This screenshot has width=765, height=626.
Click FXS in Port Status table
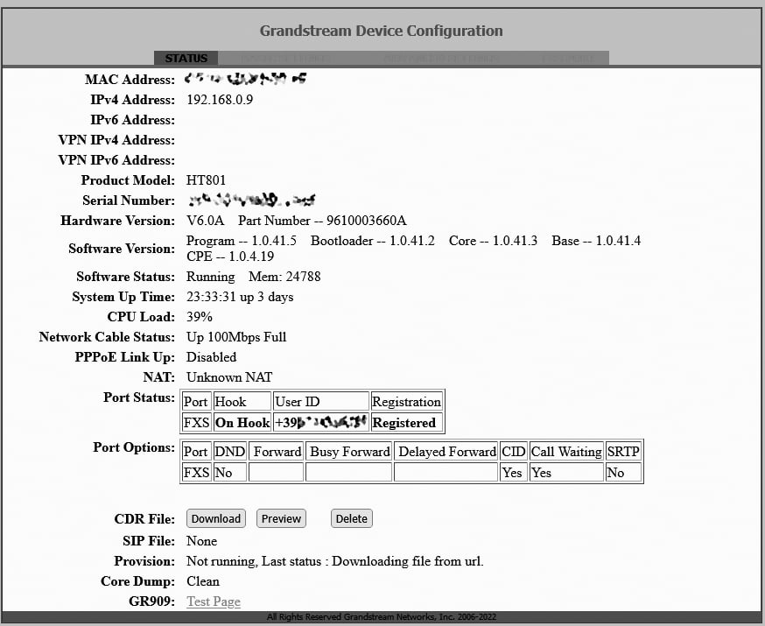click(196, 423)
